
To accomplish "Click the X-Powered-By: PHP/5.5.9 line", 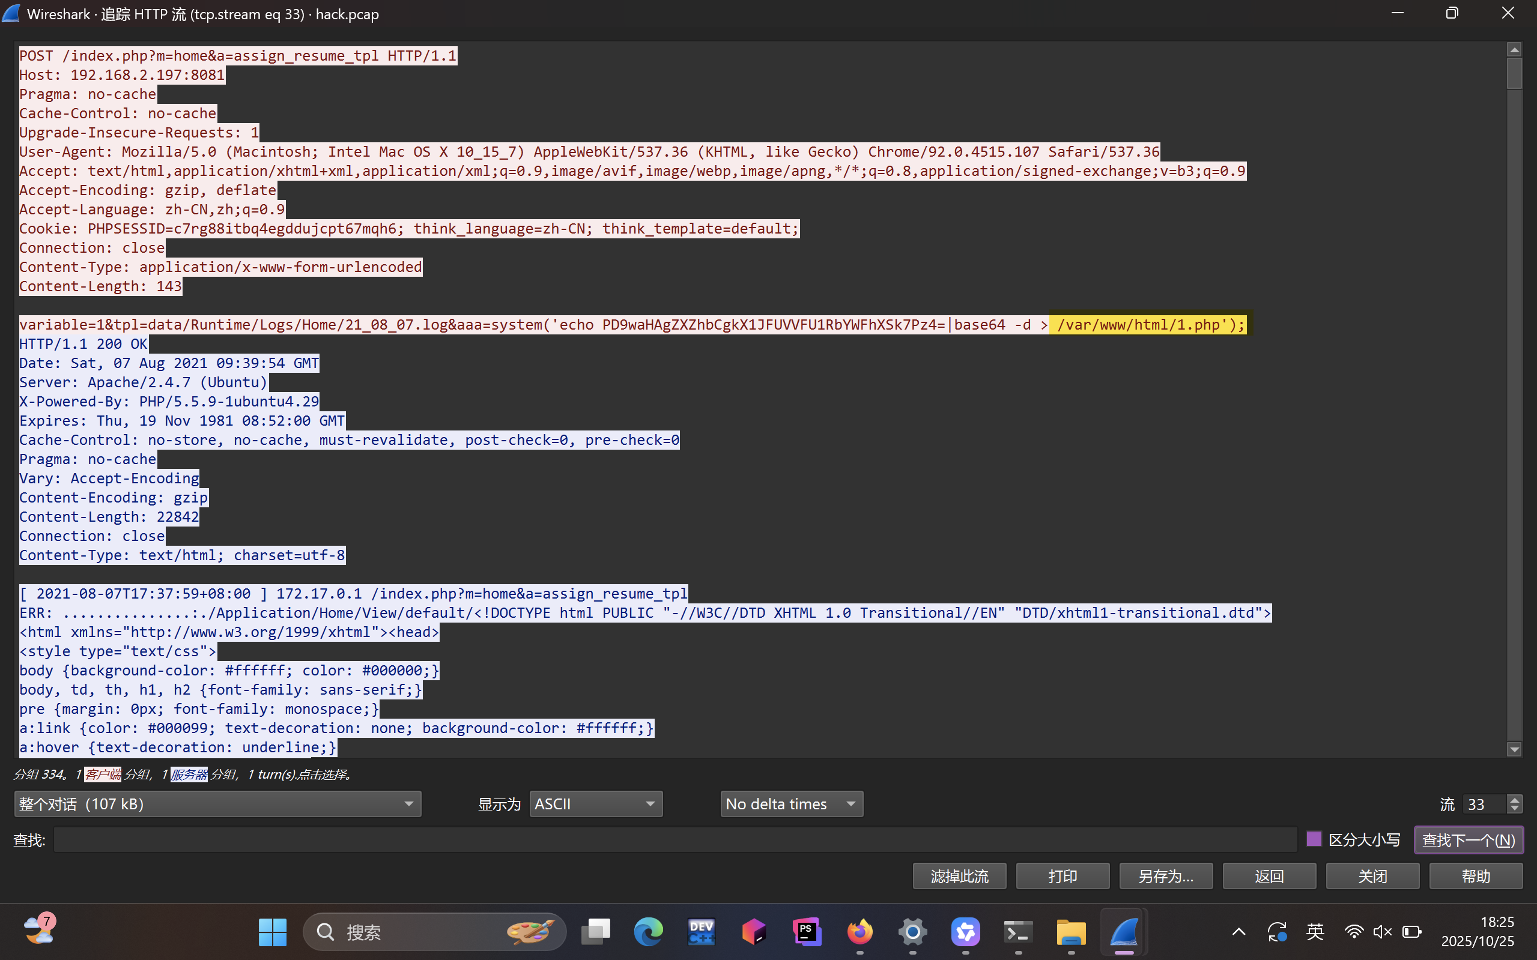I will [x=169, y=401].
